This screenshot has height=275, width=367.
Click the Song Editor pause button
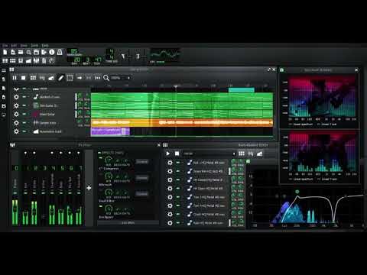coord(15,78)
